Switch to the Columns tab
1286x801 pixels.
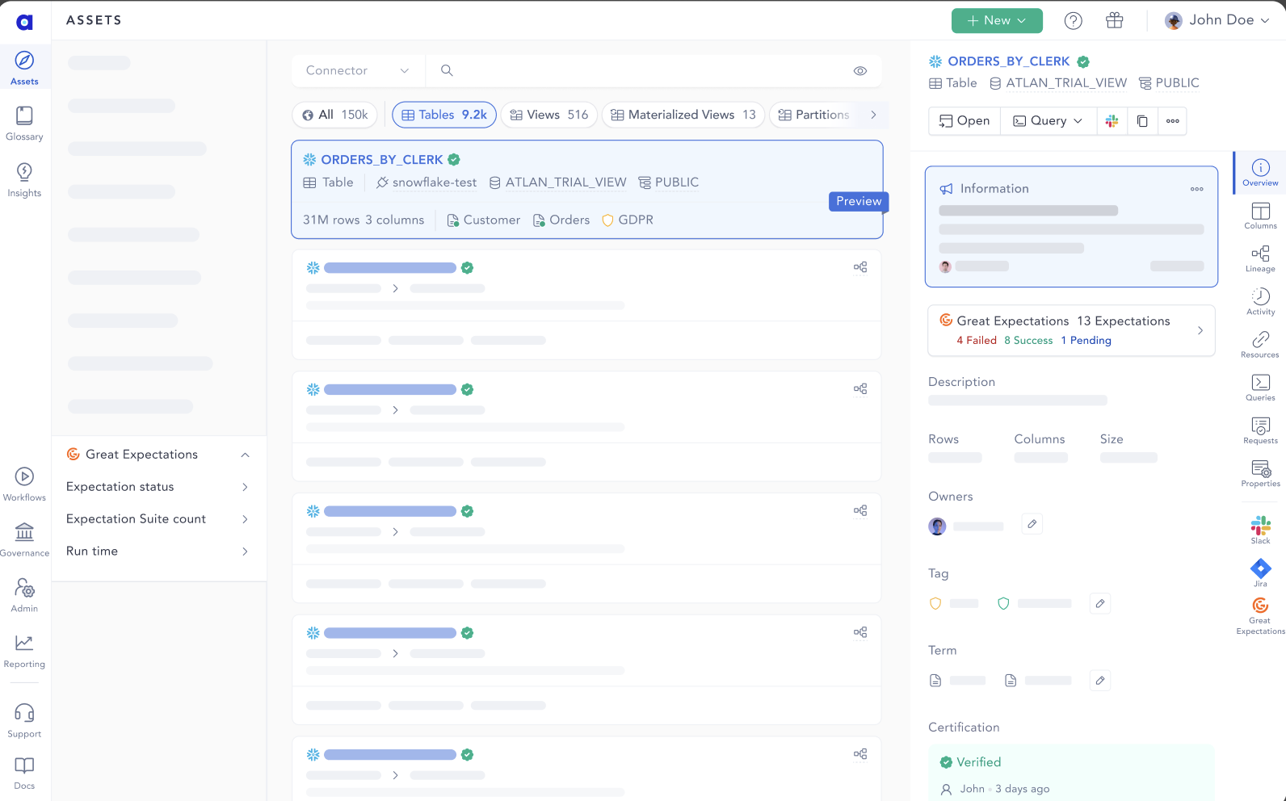click(x=1260, y=216)
